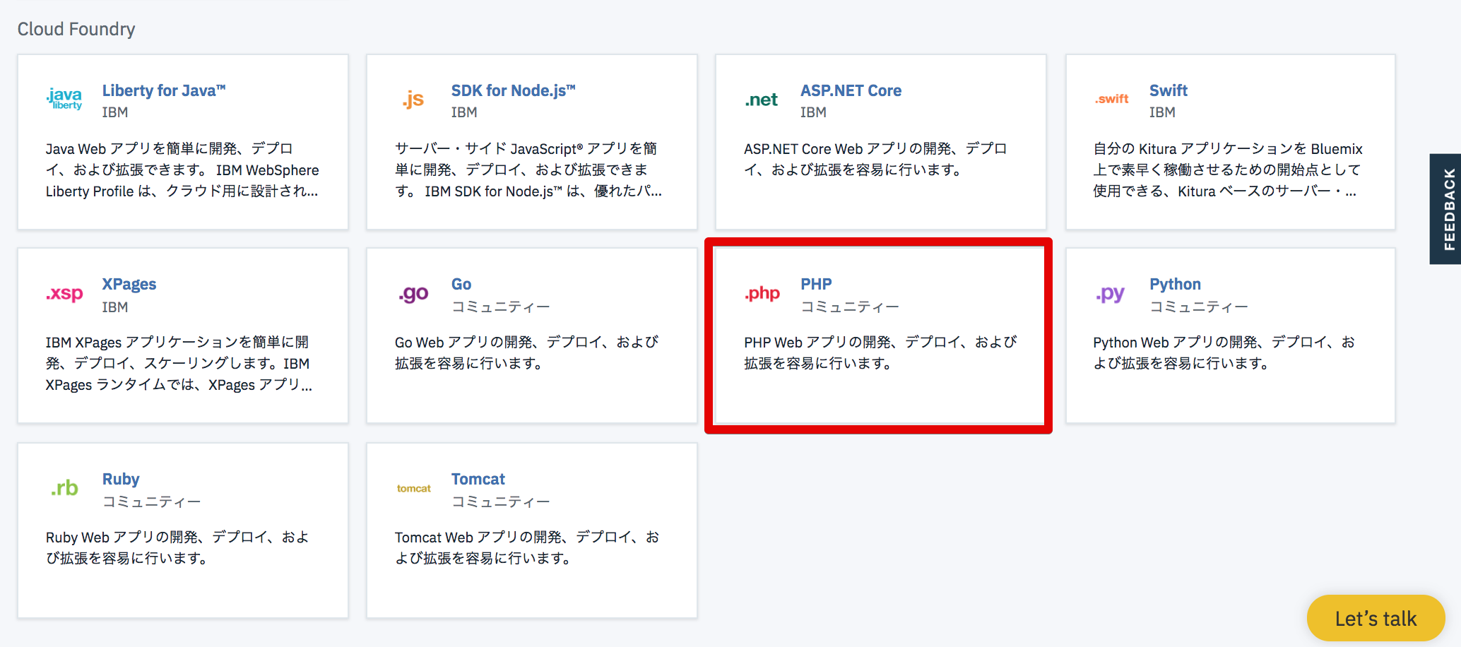Open the Swift title link
The width and height of the screenshot is (1461, 647).
1169,90
